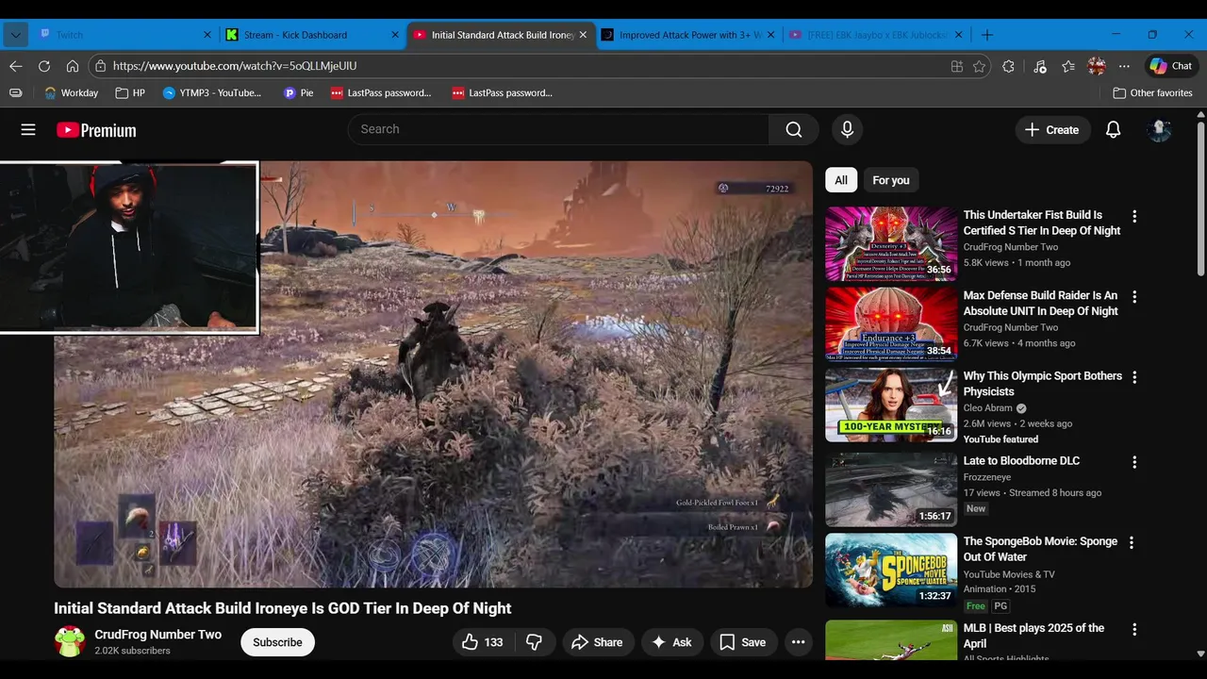Viewport: 1207px width, 679px height.
Task: Click the search magnifier button
Action: (794, 129)
